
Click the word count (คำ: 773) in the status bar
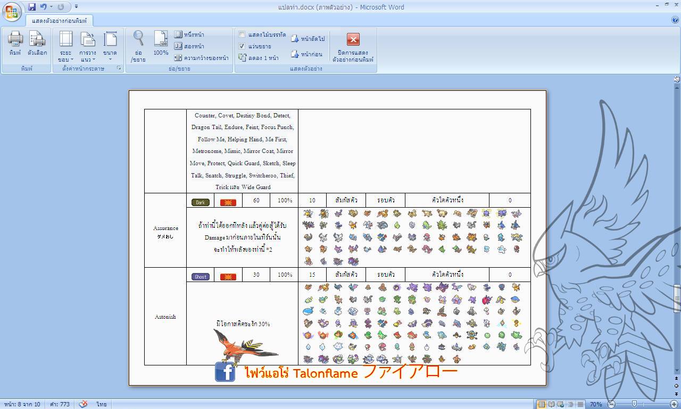point(60,404)
